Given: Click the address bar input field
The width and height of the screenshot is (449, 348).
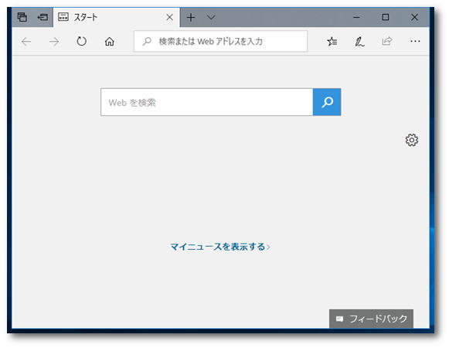Looking at the screenshot, I should (220, 41).
